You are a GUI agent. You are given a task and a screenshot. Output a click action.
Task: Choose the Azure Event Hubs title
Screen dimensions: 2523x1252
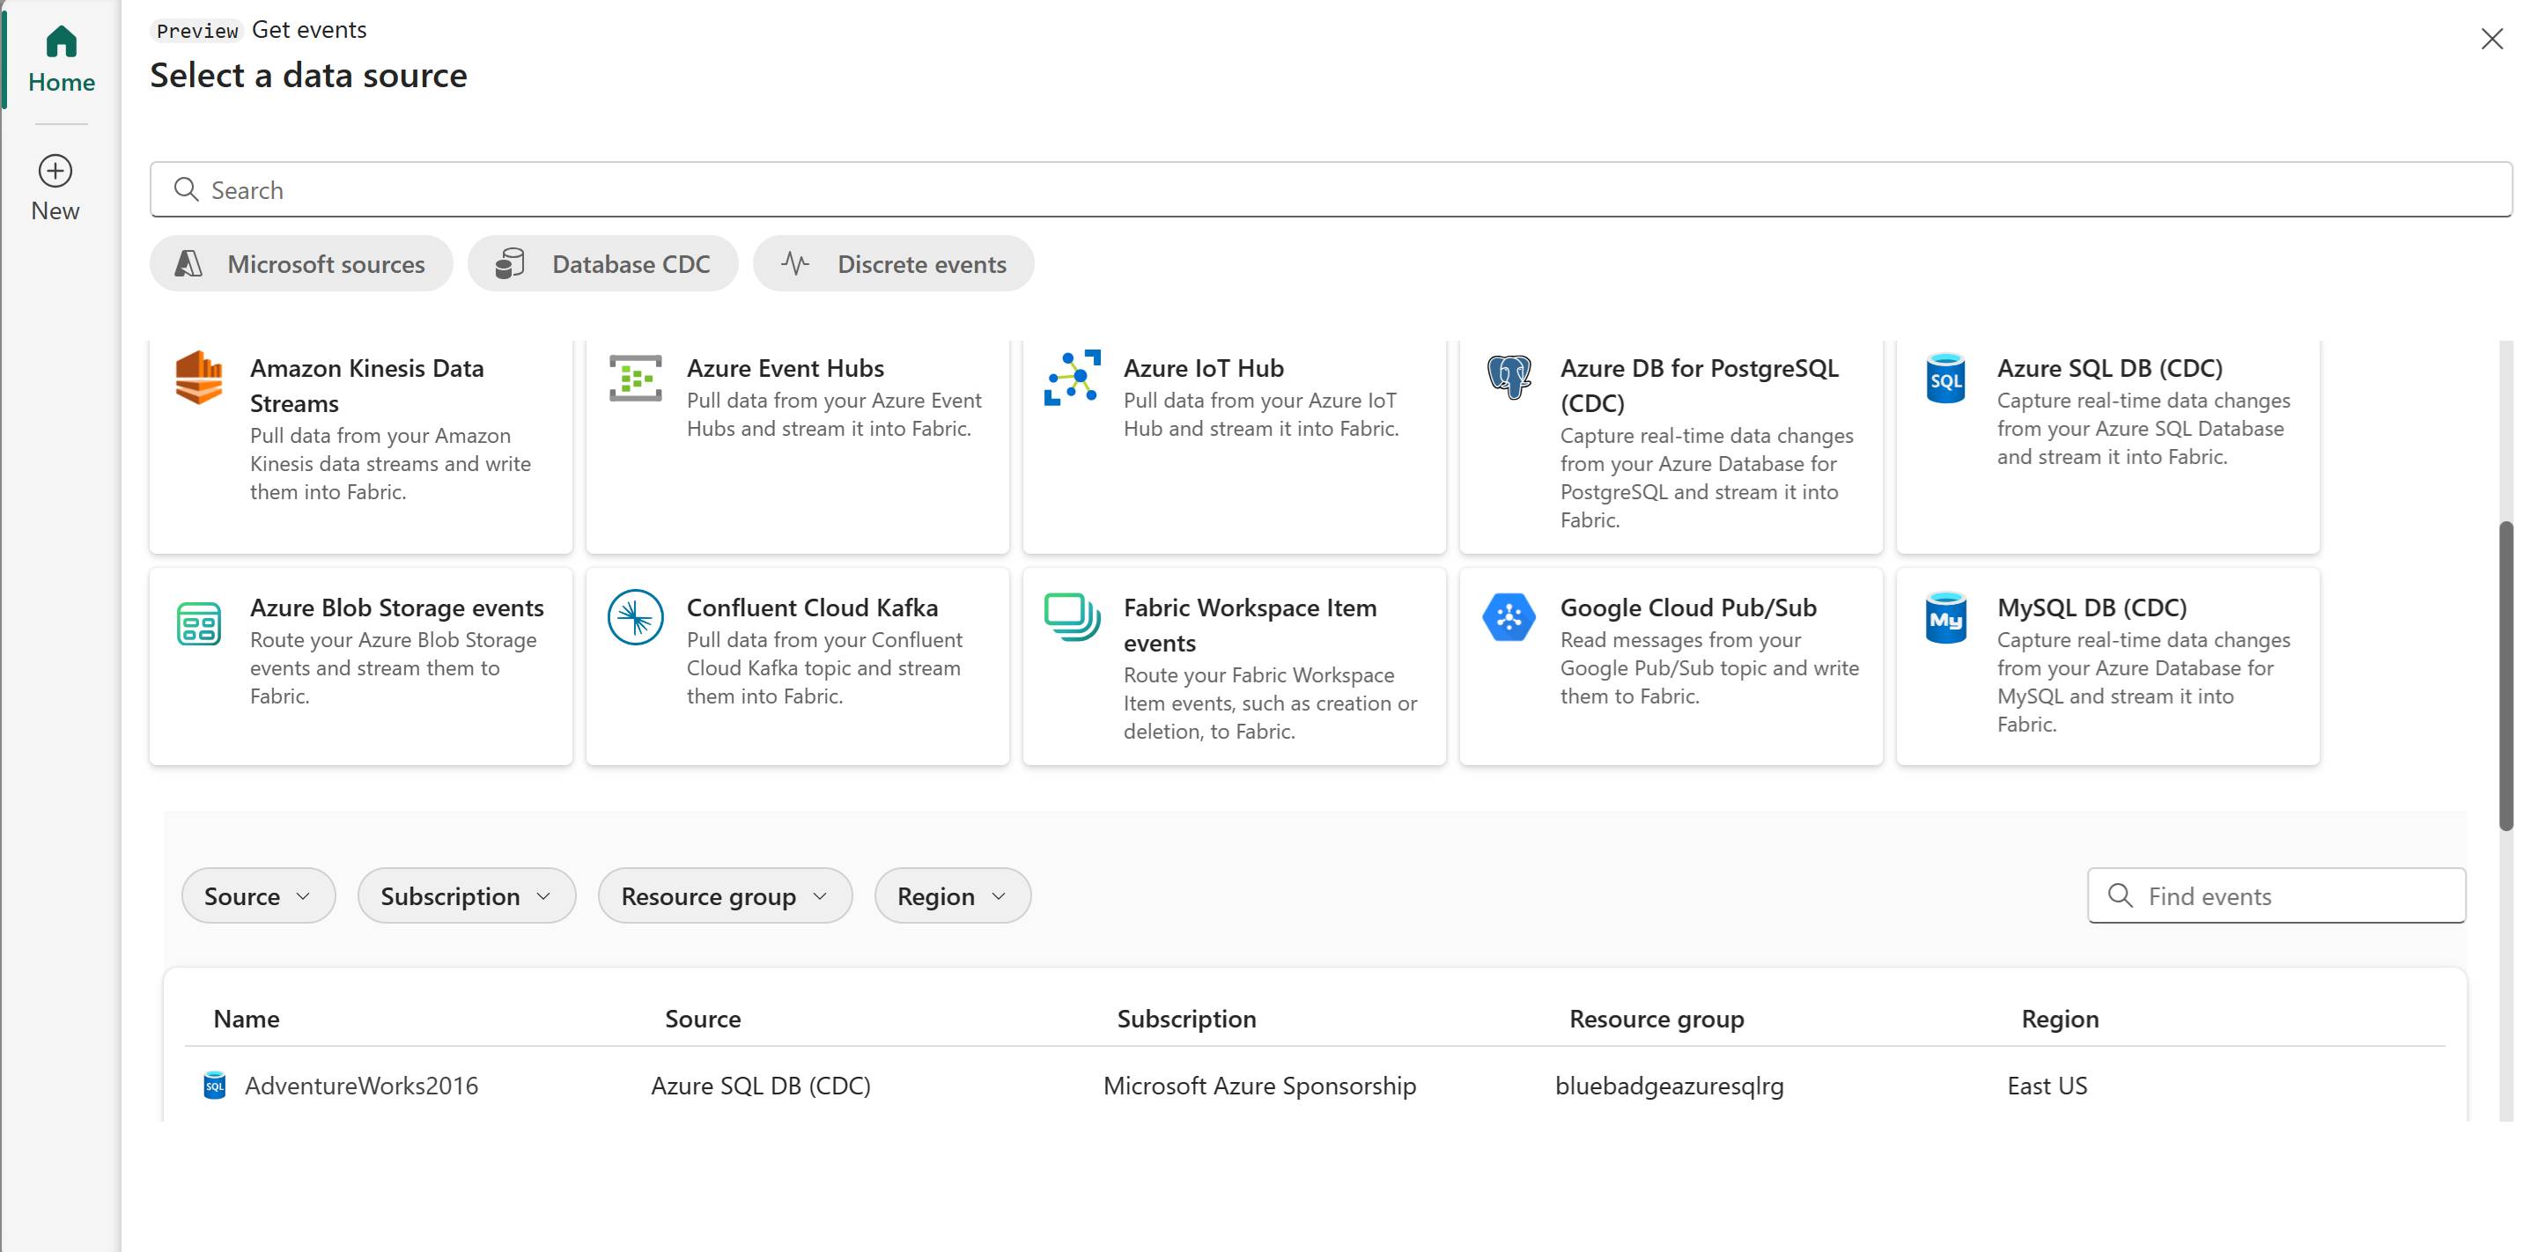coord(786,368)
